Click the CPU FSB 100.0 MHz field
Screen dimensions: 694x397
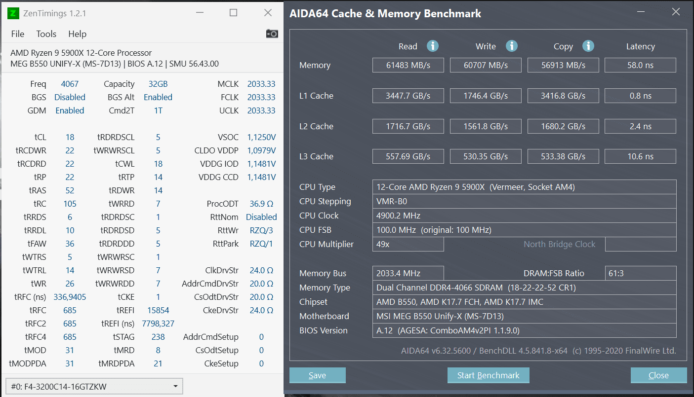pyautogui.click(x=524, y=230)
